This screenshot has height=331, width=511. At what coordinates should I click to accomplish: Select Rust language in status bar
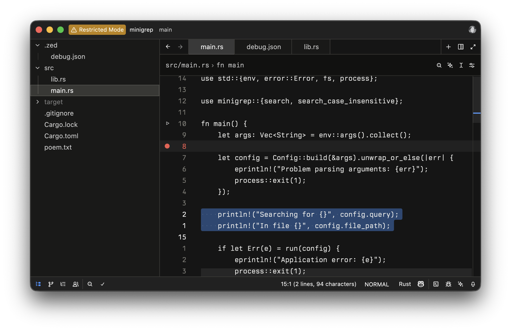pyautogui.click(x=405, y=284)
